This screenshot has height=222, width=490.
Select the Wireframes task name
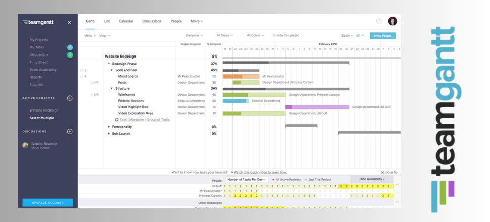click(x=127, y=95)
